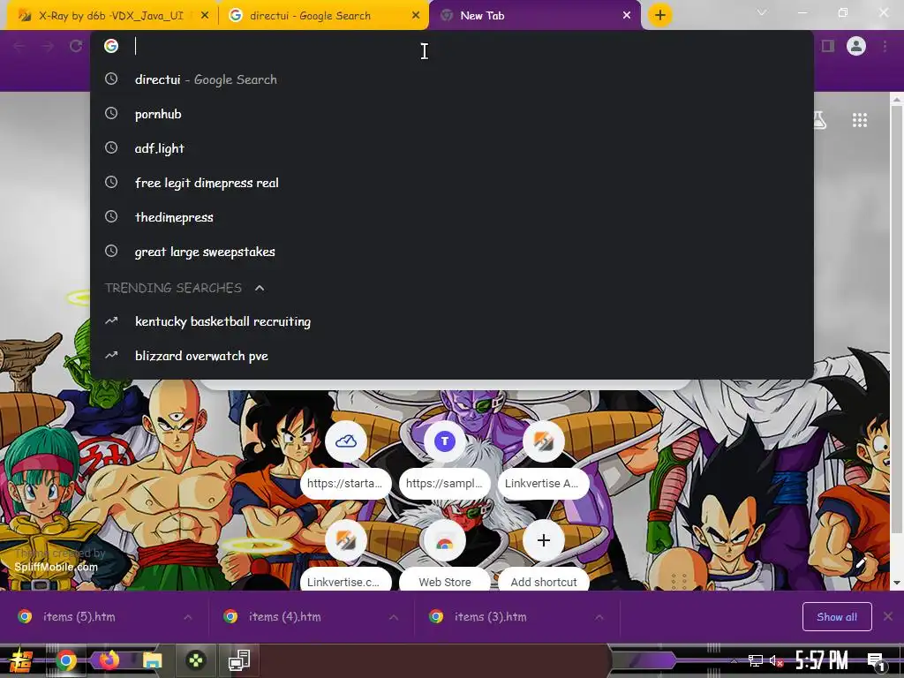904x678 pixels.
Task: Click clock icon beside adf.light
Action: 111,148
